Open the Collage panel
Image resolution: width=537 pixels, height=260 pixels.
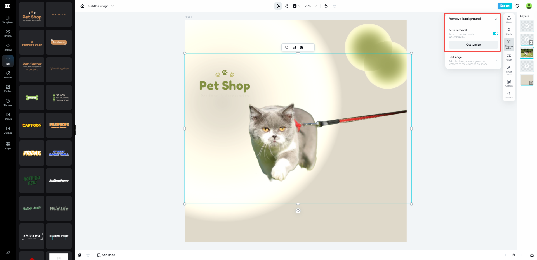tap(8, 130)
